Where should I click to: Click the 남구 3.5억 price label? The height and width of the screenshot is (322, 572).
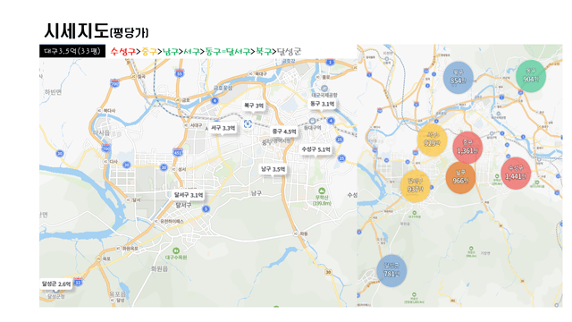pos(273,169)
